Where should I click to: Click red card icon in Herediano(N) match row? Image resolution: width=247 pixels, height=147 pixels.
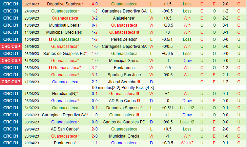click(138, 94)
